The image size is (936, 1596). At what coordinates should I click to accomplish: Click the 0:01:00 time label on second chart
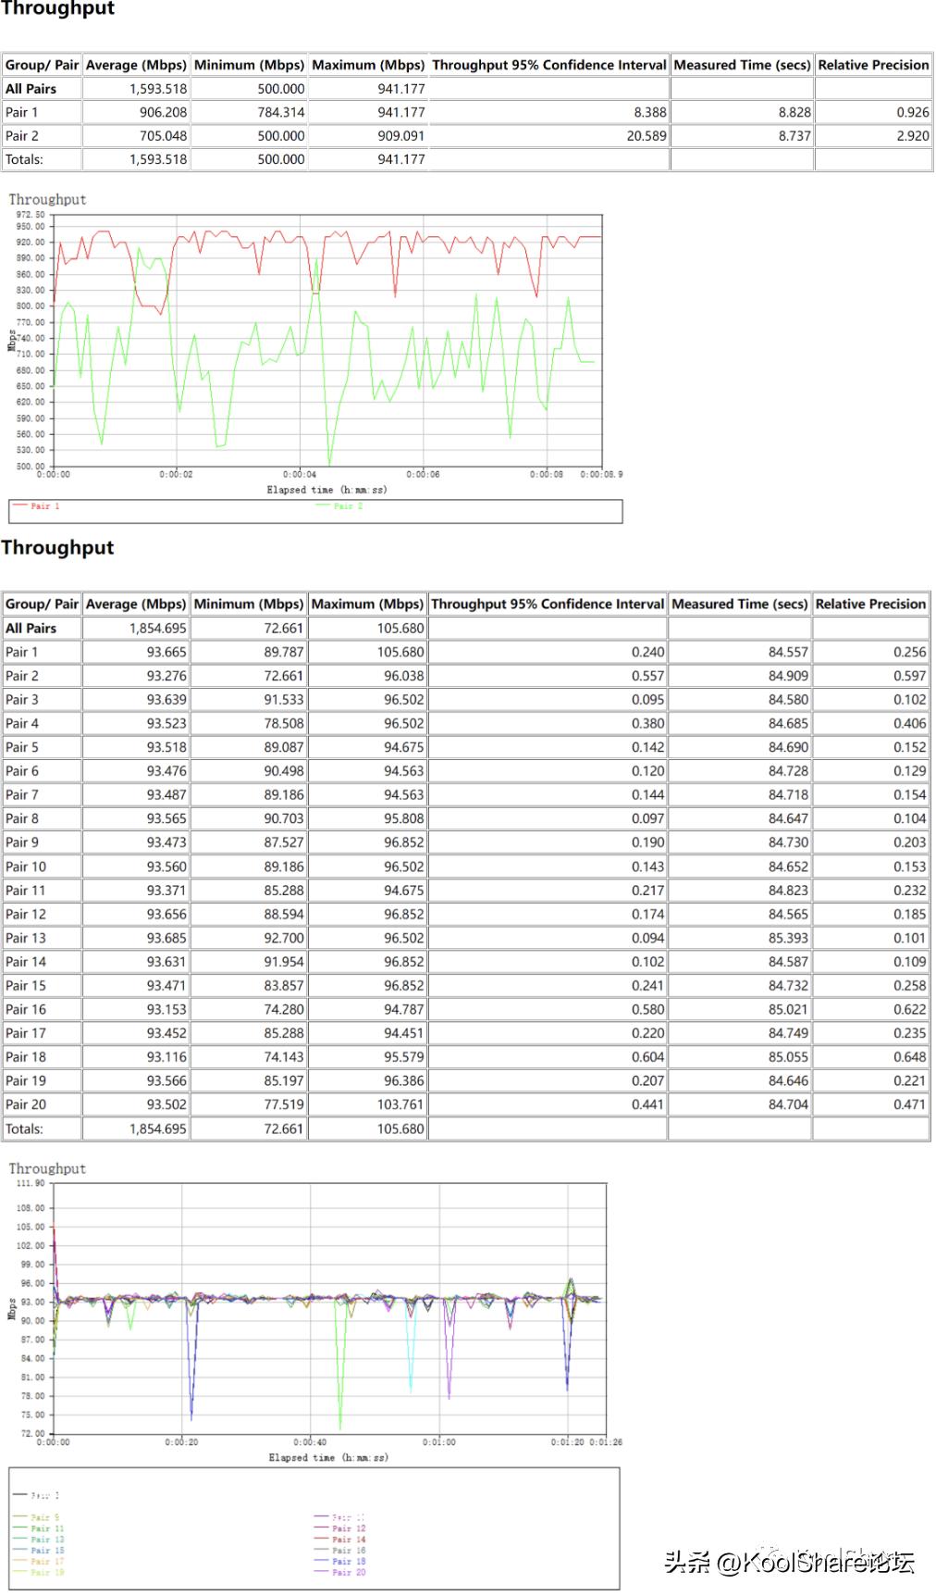click(x=439, y=1442)
